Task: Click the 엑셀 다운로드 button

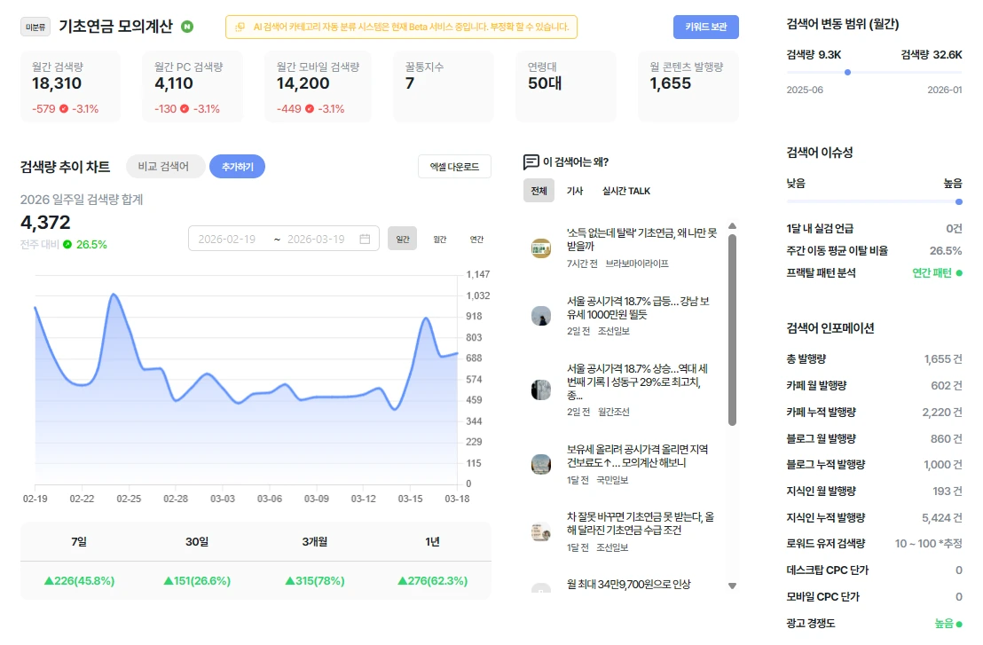Action: tap(454, 167)
